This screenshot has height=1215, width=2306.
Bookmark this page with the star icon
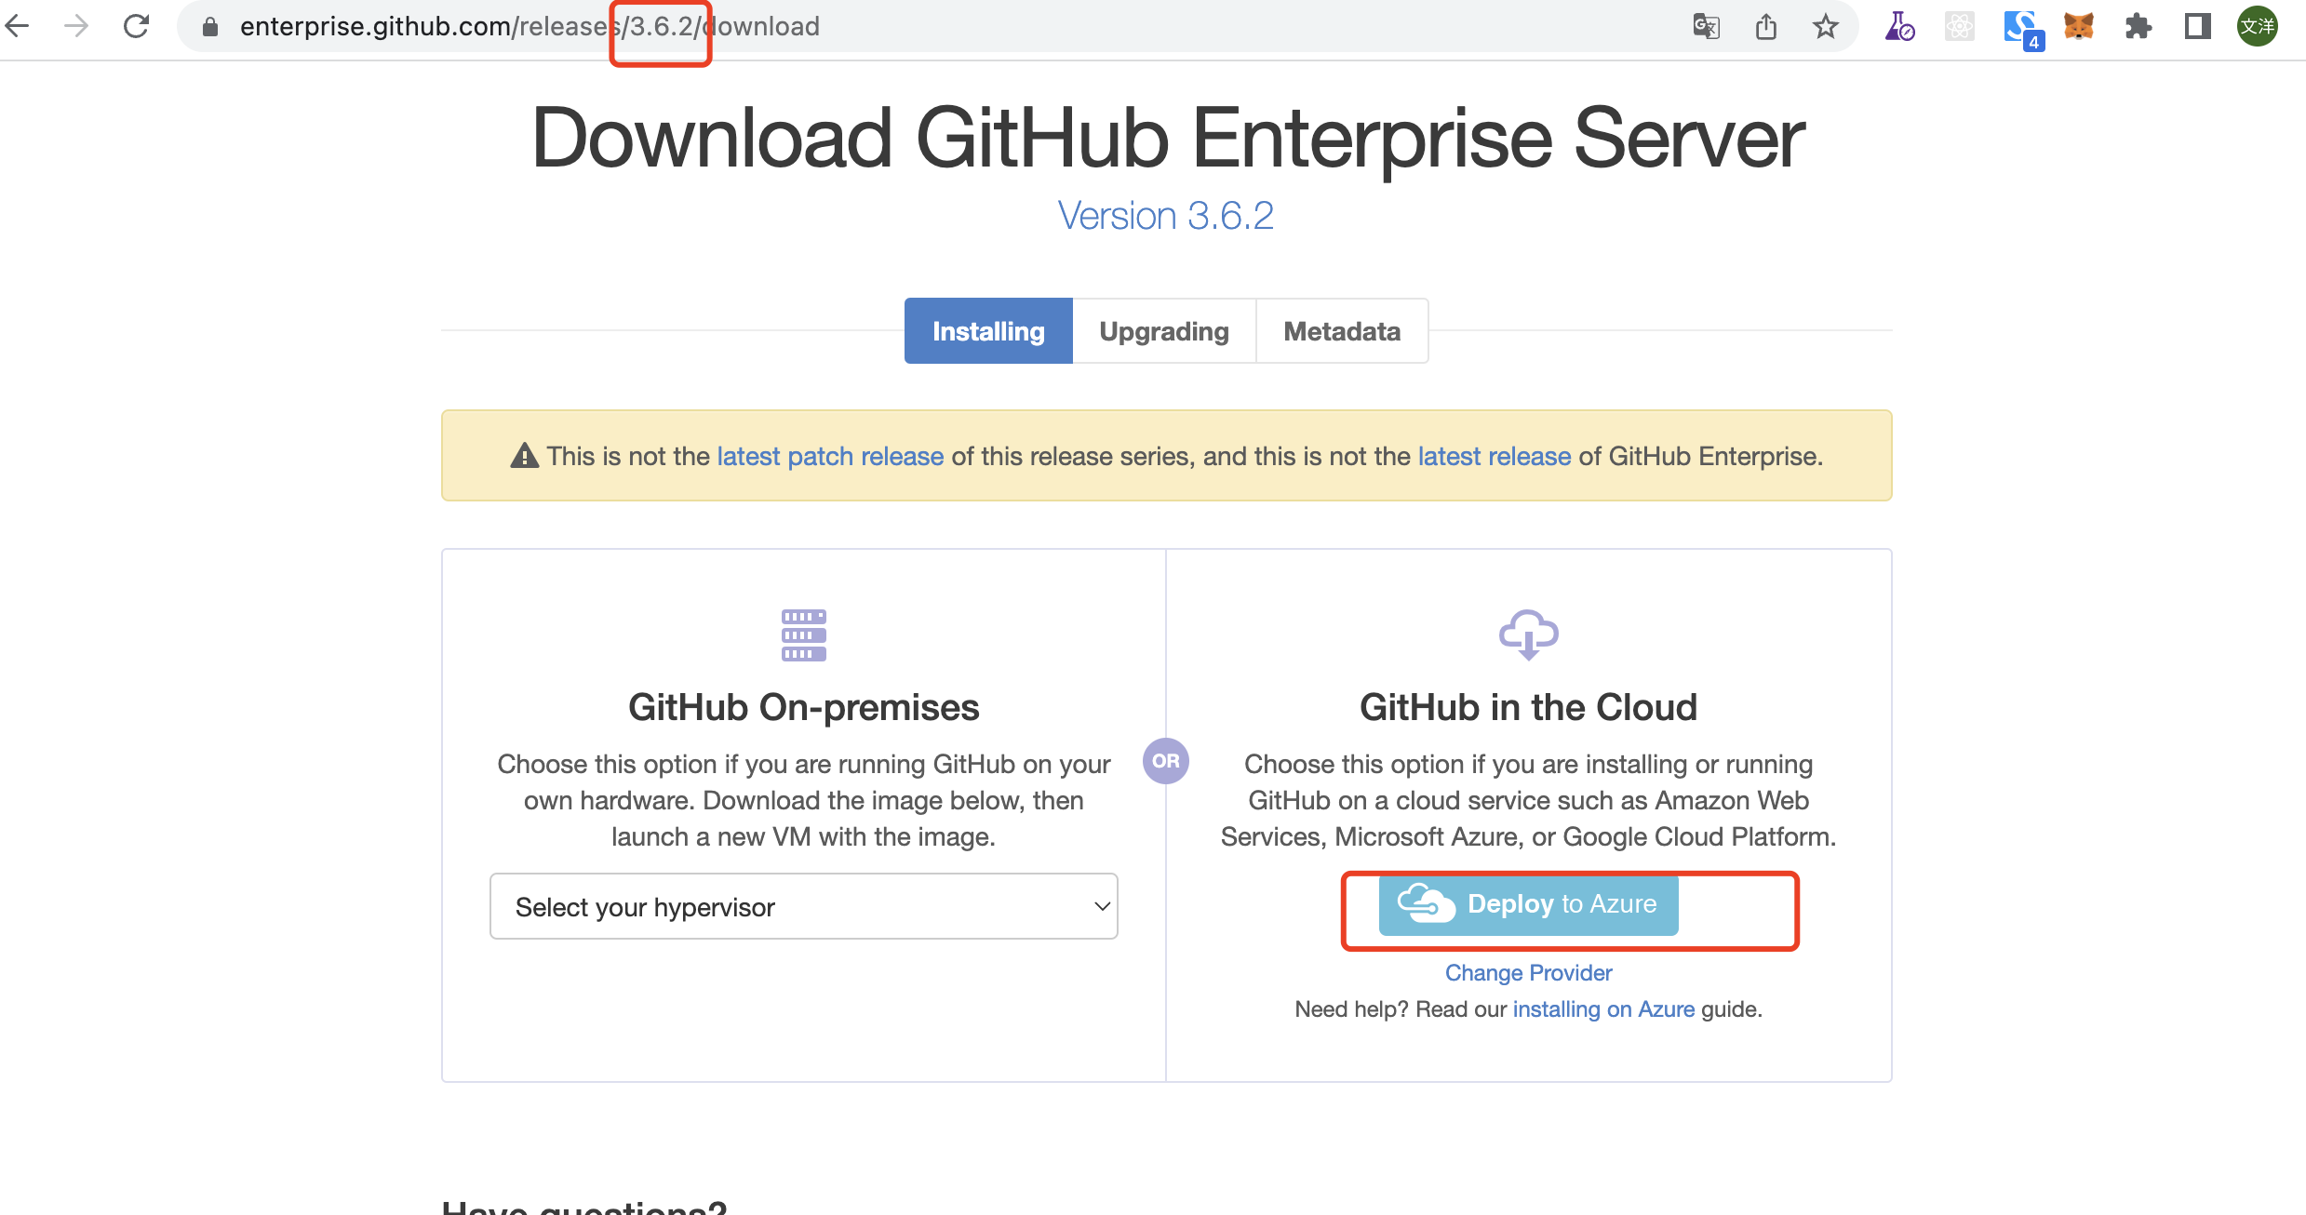1825,26
